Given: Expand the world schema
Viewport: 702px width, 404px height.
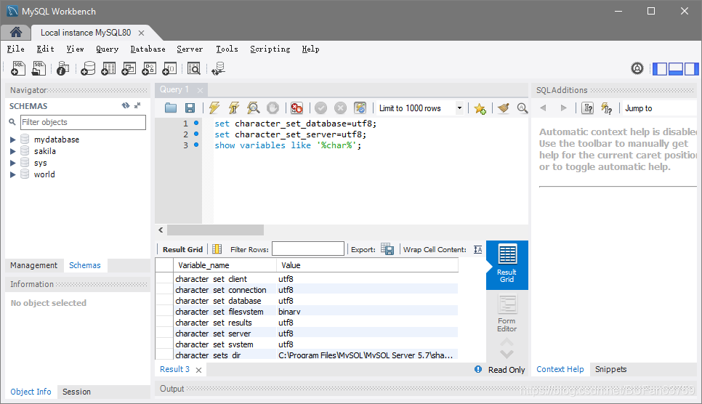Looking at the screenshot, I should pyautogui.click(x=13, y=174).
